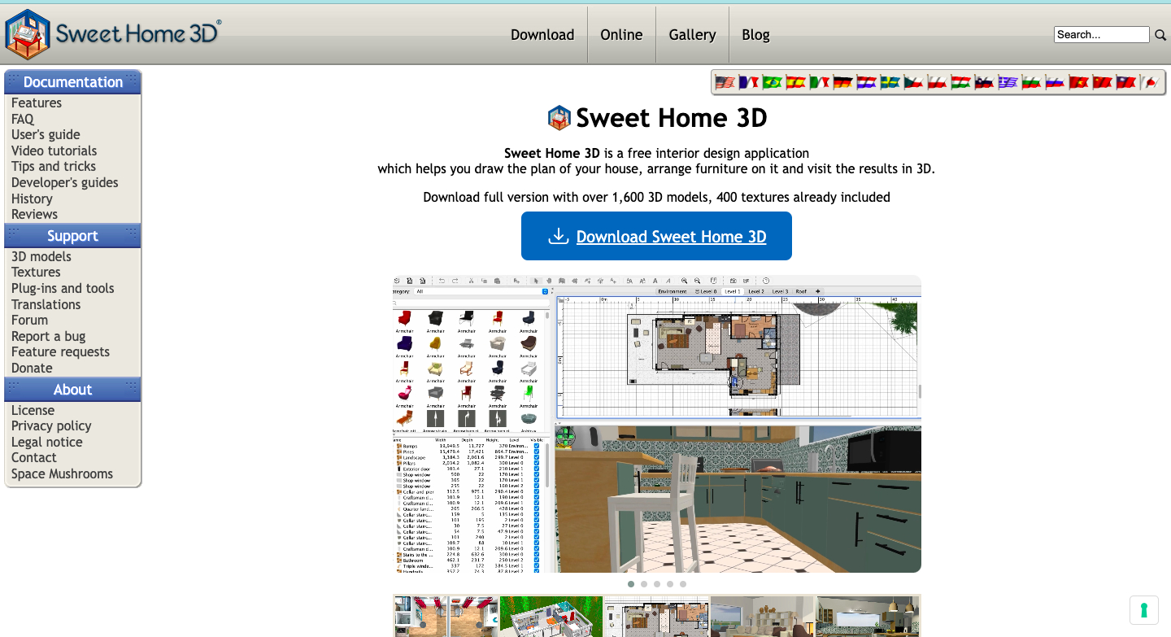The height and width of the screenshot is (637, 1171).
Task: Click the Report a bug link
Action: click(48, 336)
